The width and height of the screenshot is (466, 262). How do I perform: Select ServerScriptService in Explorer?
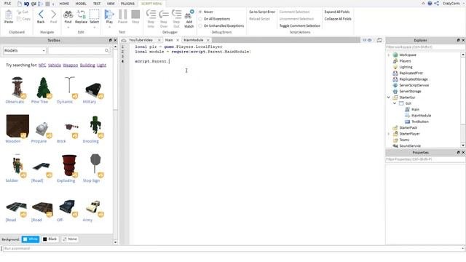point(411,85)
